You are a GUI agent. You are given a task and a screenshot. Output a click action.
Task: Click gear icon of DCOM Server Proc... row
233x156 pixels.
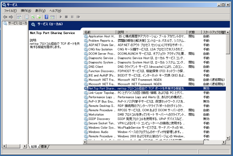pyautogui.click(x=86, y=53)
